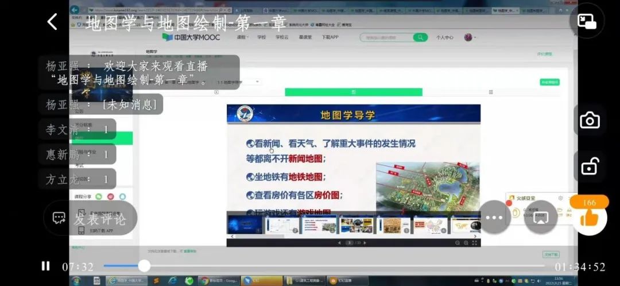
Task: Click the 下载APP link
Action: (x=330, y=37)
